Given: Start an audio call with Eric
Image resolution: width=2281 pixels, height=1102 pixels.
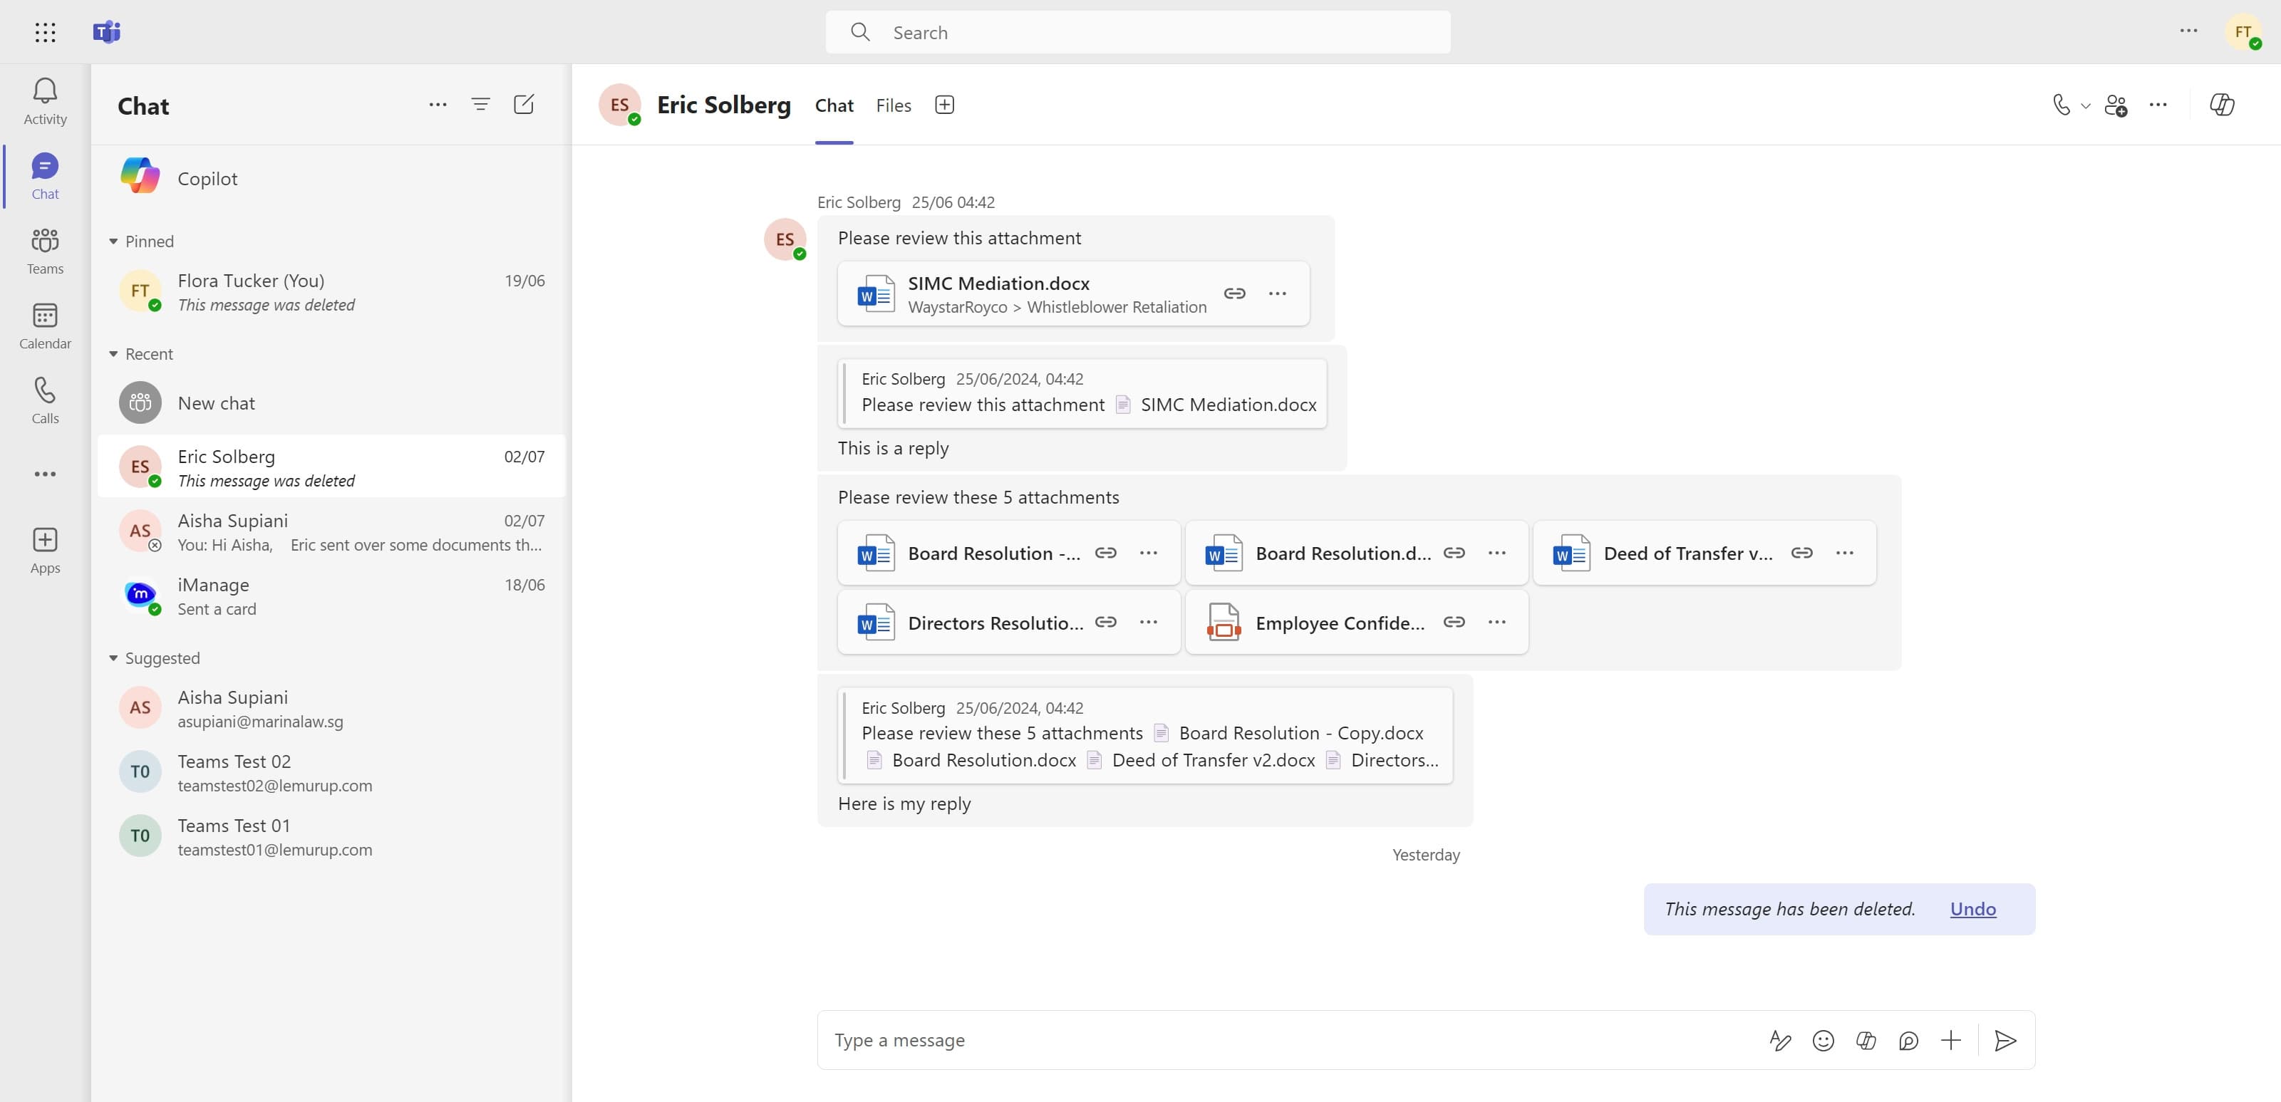Looking at the screenshot, I should tap(2062, 105).
